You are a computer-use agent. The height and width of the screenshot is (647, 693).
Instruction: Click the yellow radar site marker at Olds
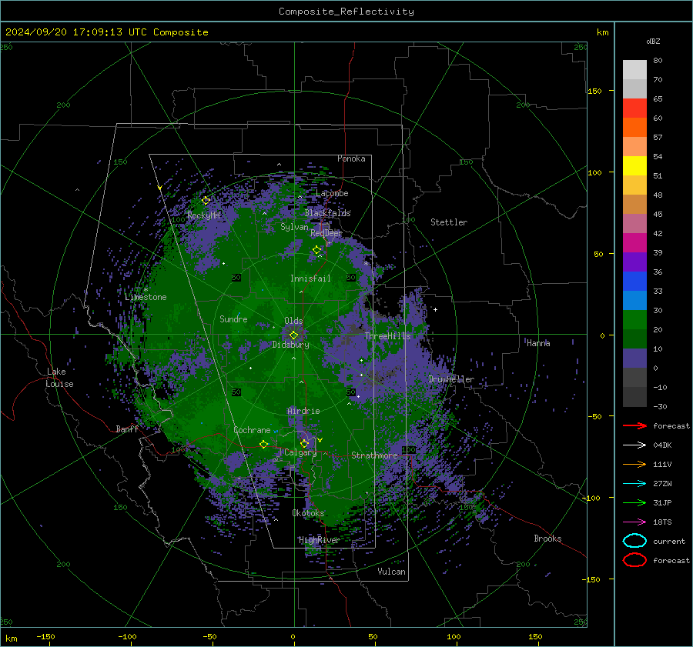coord(294,335)
